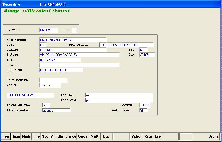222x142 pixels.
Task: Click the empty E.mail field
Action: 79,65
